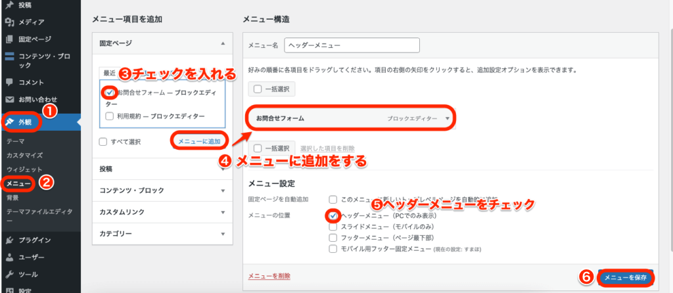The width and height of the screenshot is (673, 293).
Task: Click the ツール wrench icon
Action: [9, 274]
